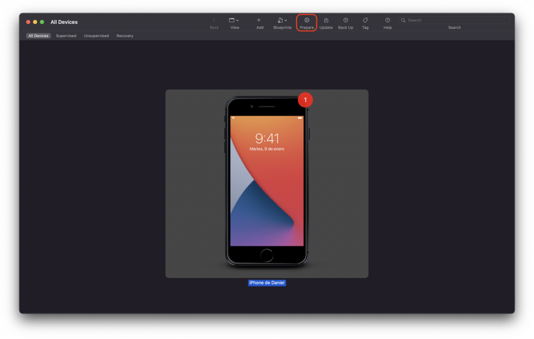Switch to the Unsupervised tab
The image size is (534, 339).
[x=96, y=36]
